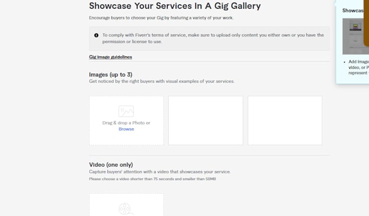The height and width of the screenshot is (216, 369).
Task: Select the empty third image slot
Action: (285, 120)
